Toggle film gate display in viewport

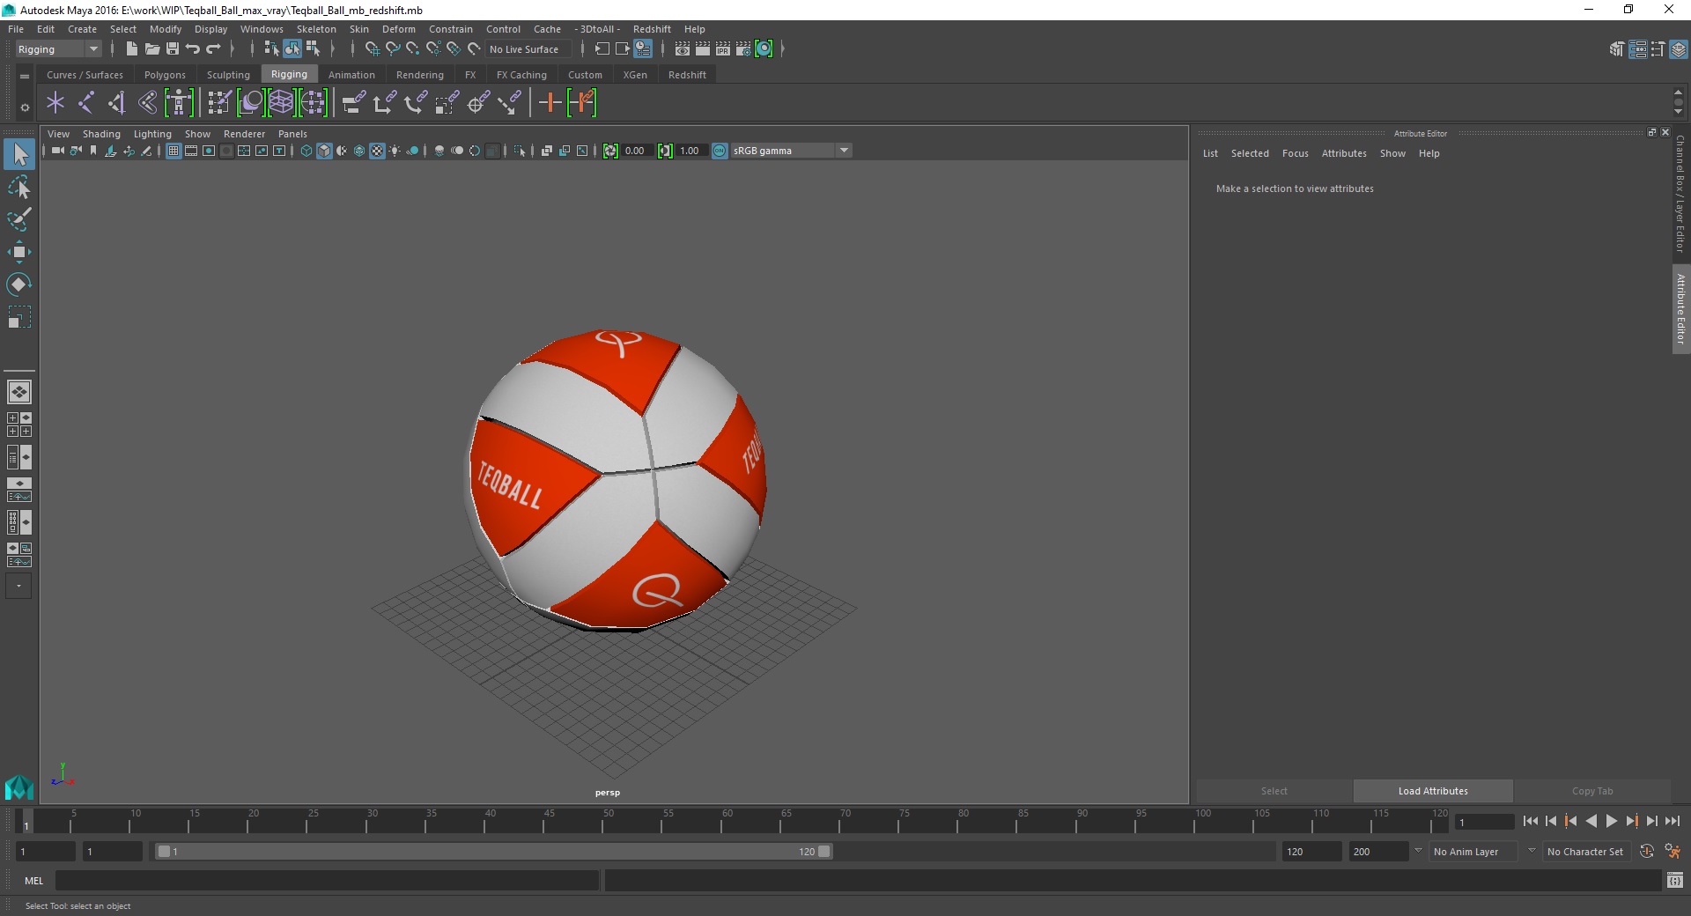(x=191, y=151)
